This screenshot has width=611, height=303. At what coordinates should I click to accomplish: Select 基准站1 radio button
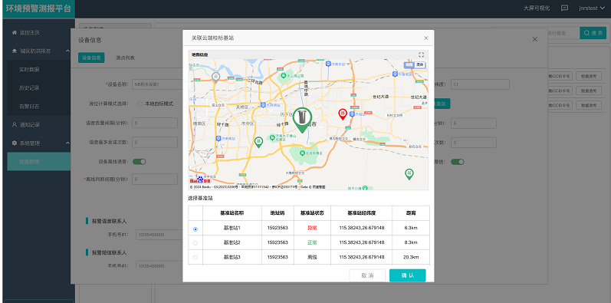[195, 229]
